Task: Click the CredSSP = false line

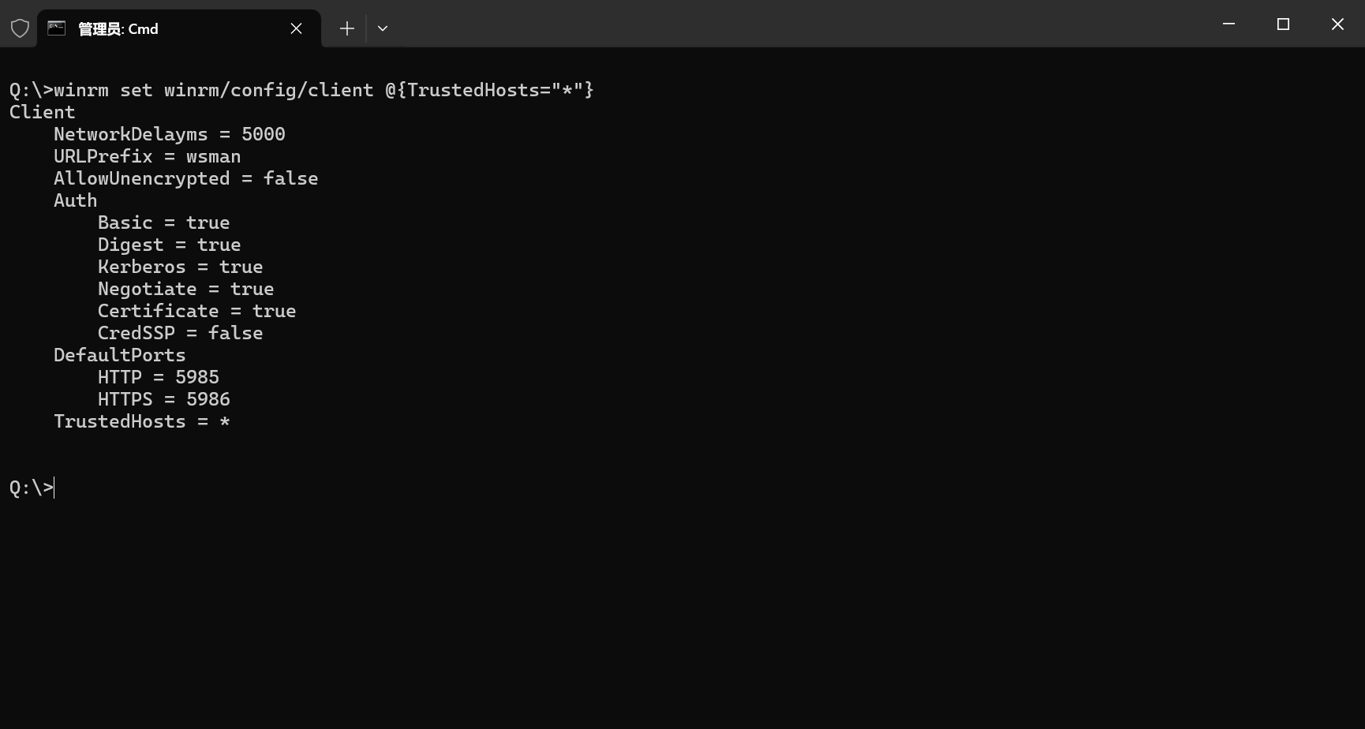Action: click(x=181, y=333)
